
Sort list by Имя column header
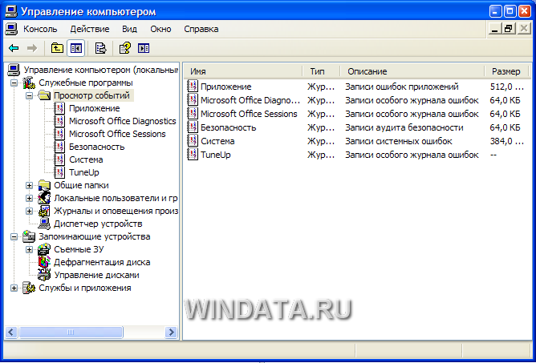(243, 71)
